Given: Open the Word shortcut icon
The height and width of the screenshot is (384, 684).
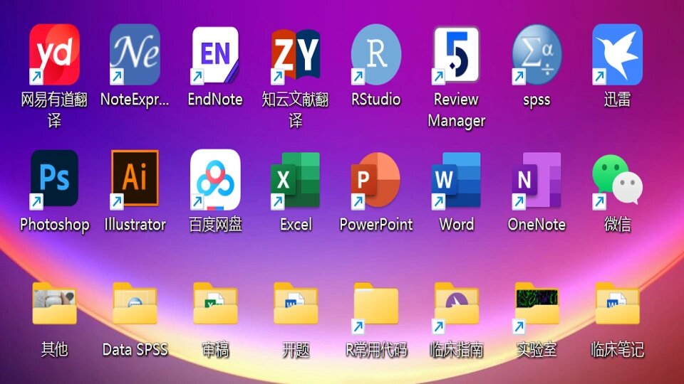Looking at the screenshot, I should (456, 179).
